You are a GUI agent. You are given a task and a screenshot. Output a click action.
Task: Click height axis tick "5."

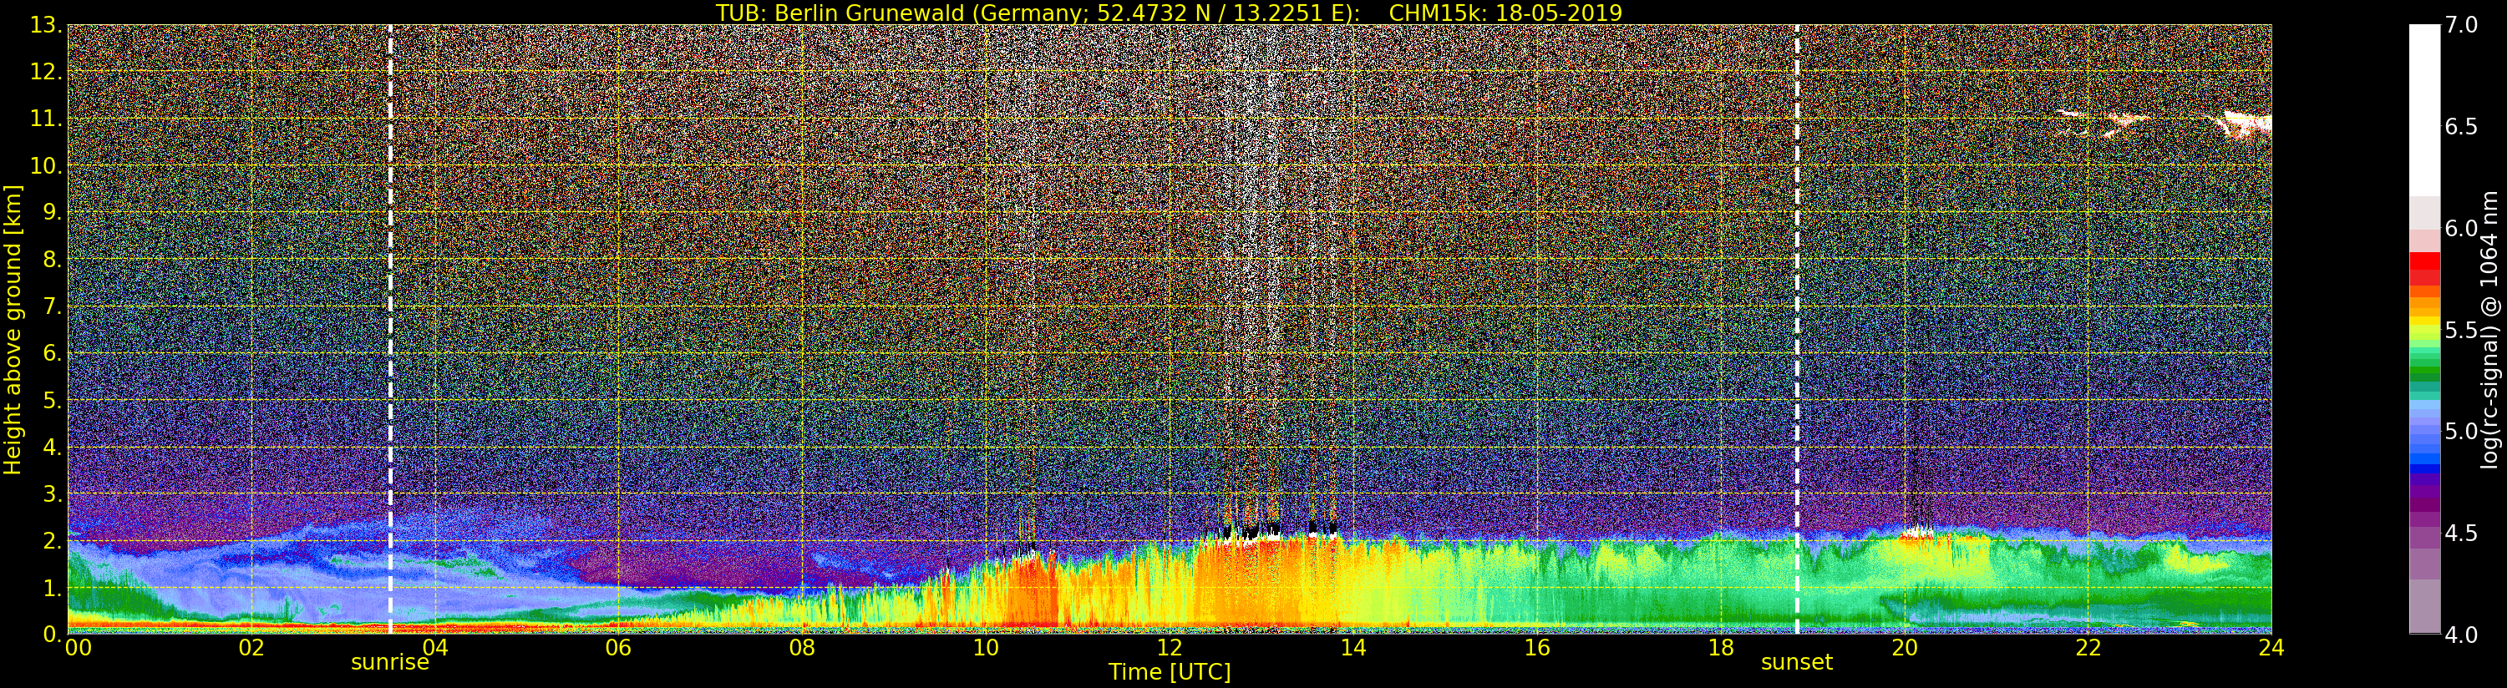53,400
